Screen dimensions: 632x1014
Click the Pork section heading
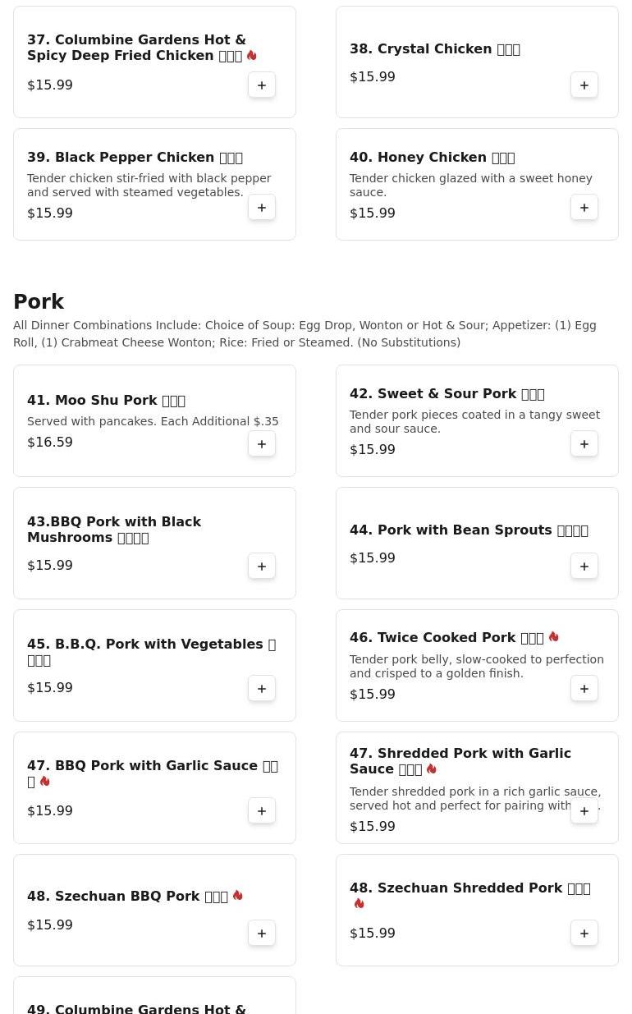[x=39, y=302]
